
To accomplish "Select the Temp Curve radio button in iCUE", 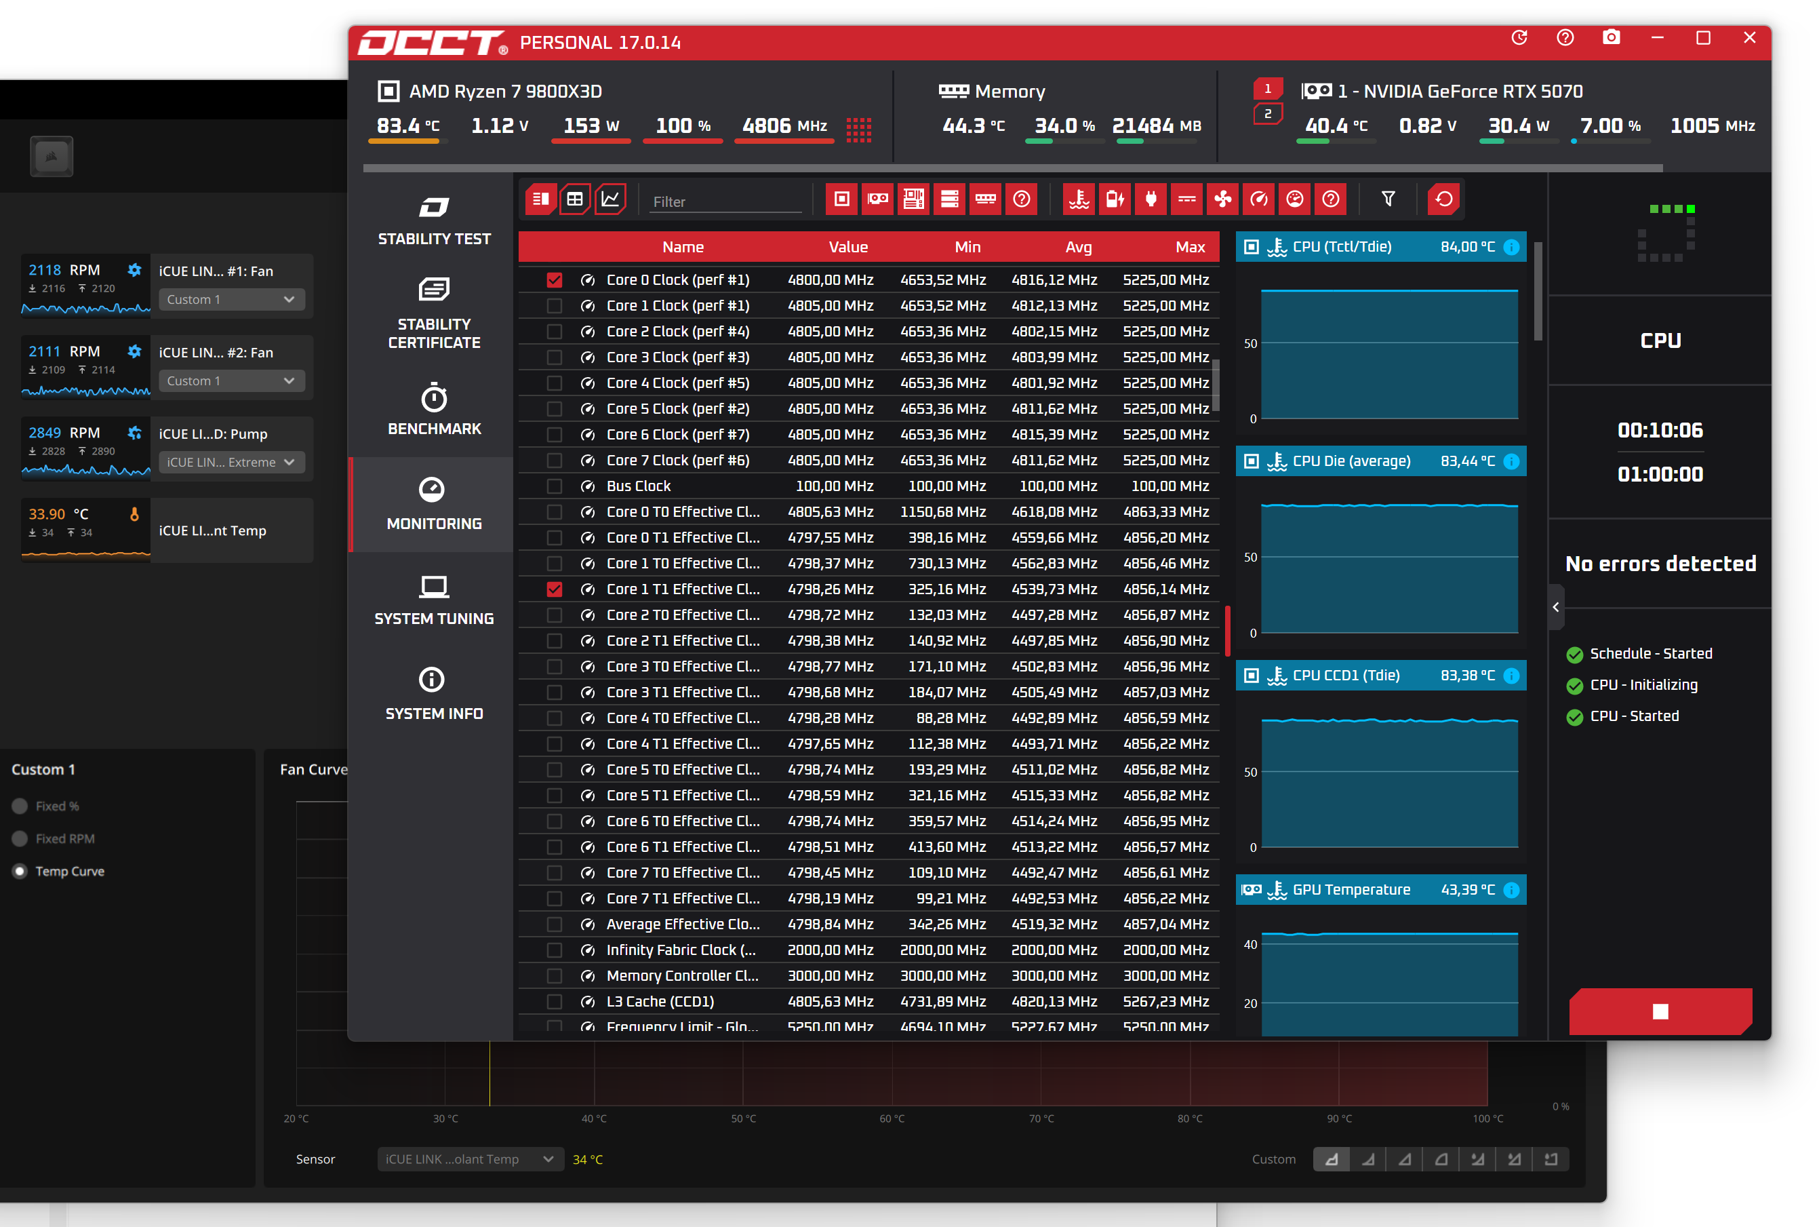I will click(20, 872).
